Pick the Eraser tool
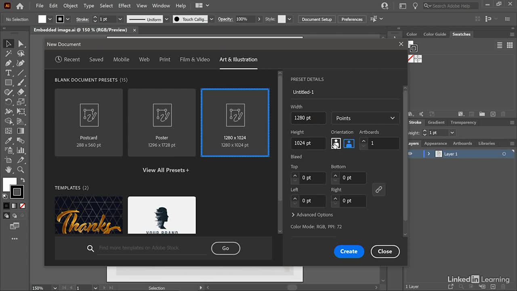 coord(21,92)
